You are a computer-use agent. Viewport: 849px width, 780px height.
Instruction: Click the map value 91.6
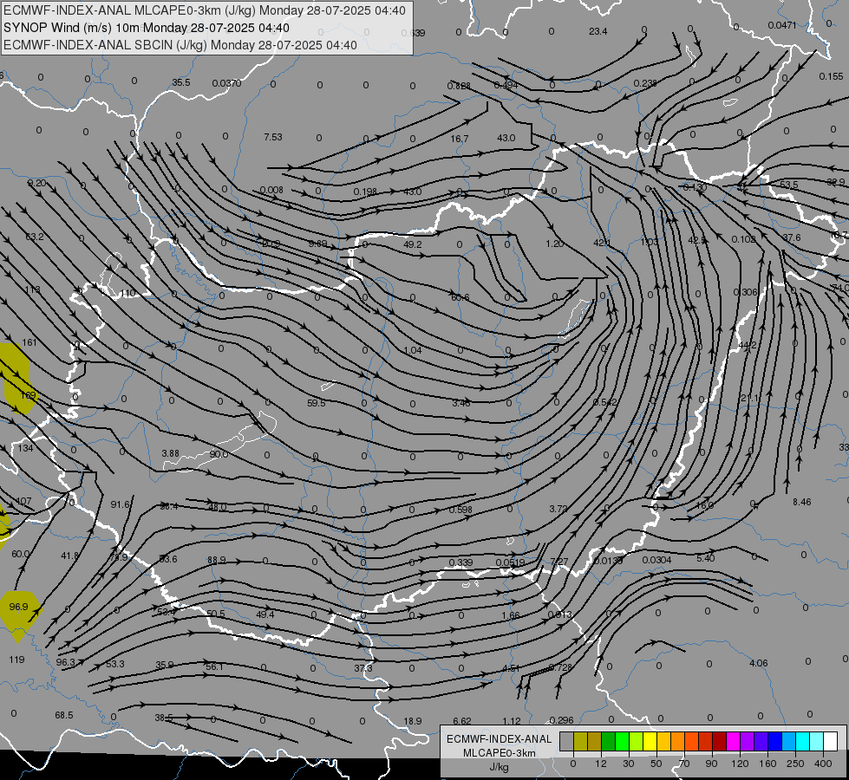pos(121,504)
